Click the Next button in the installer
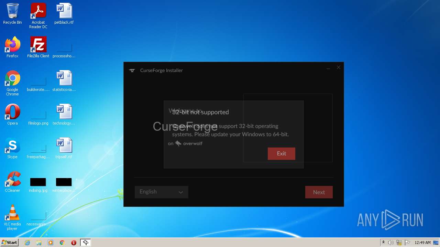The image size is (440, 247). coord(319,192)
